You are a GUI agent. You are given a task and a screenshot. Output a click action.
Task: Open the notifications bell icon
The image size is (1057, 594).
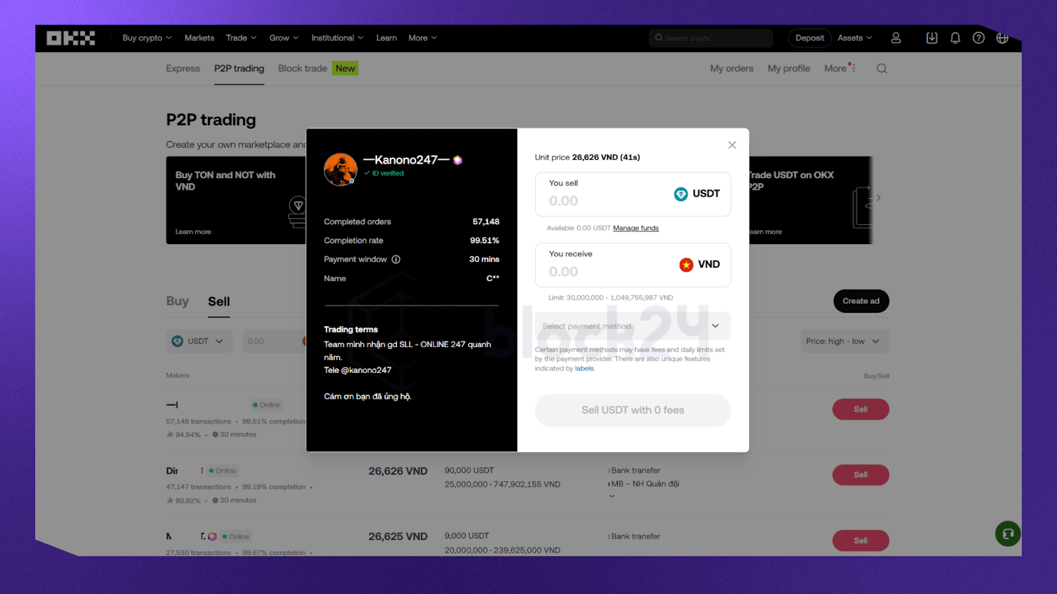tap(955, 38)
